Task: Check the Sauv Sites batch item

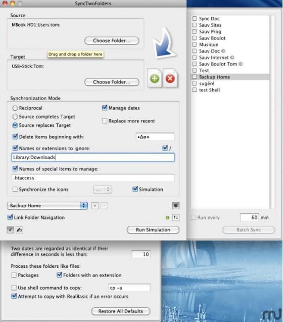Action: 194,25
